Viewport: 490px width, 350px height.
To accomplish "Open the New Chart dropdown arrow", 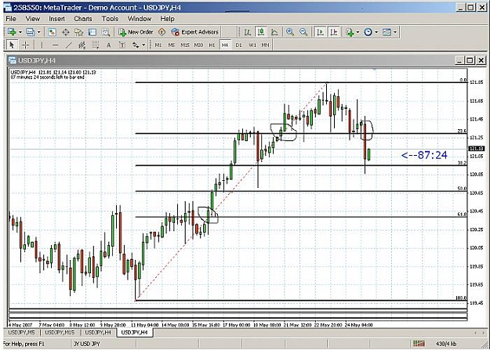I will pyautogui.click(x=20, y=32).
